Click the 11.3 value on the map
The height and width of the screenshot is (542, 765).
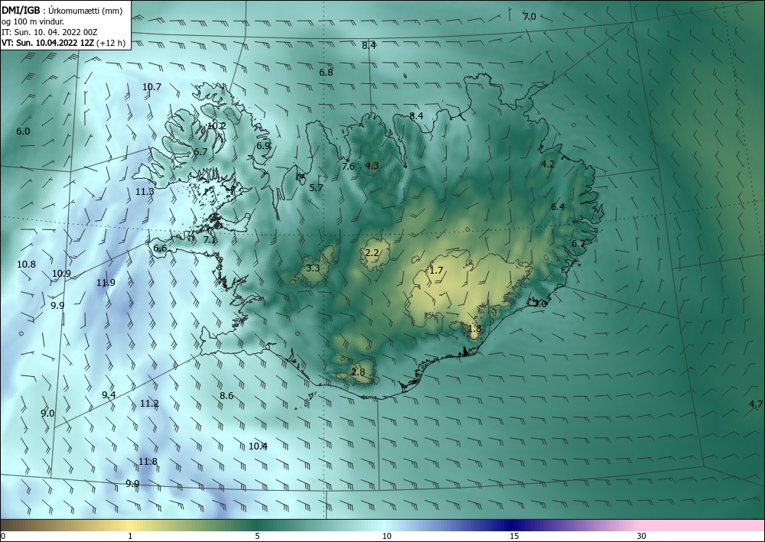145,192
